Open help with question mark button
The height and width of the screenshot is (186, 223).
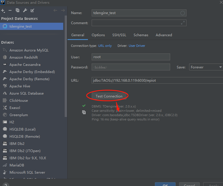point(6,184)
